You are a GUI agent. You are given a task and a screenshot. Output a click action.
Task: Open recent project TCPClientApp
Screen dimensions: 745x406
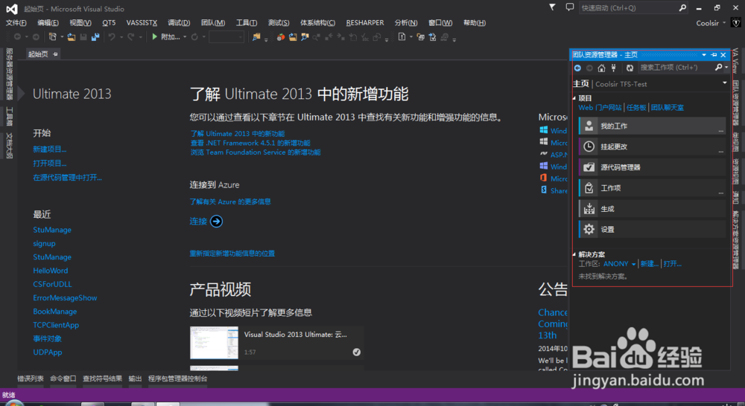pyautogui.click(x=56, y=325)
